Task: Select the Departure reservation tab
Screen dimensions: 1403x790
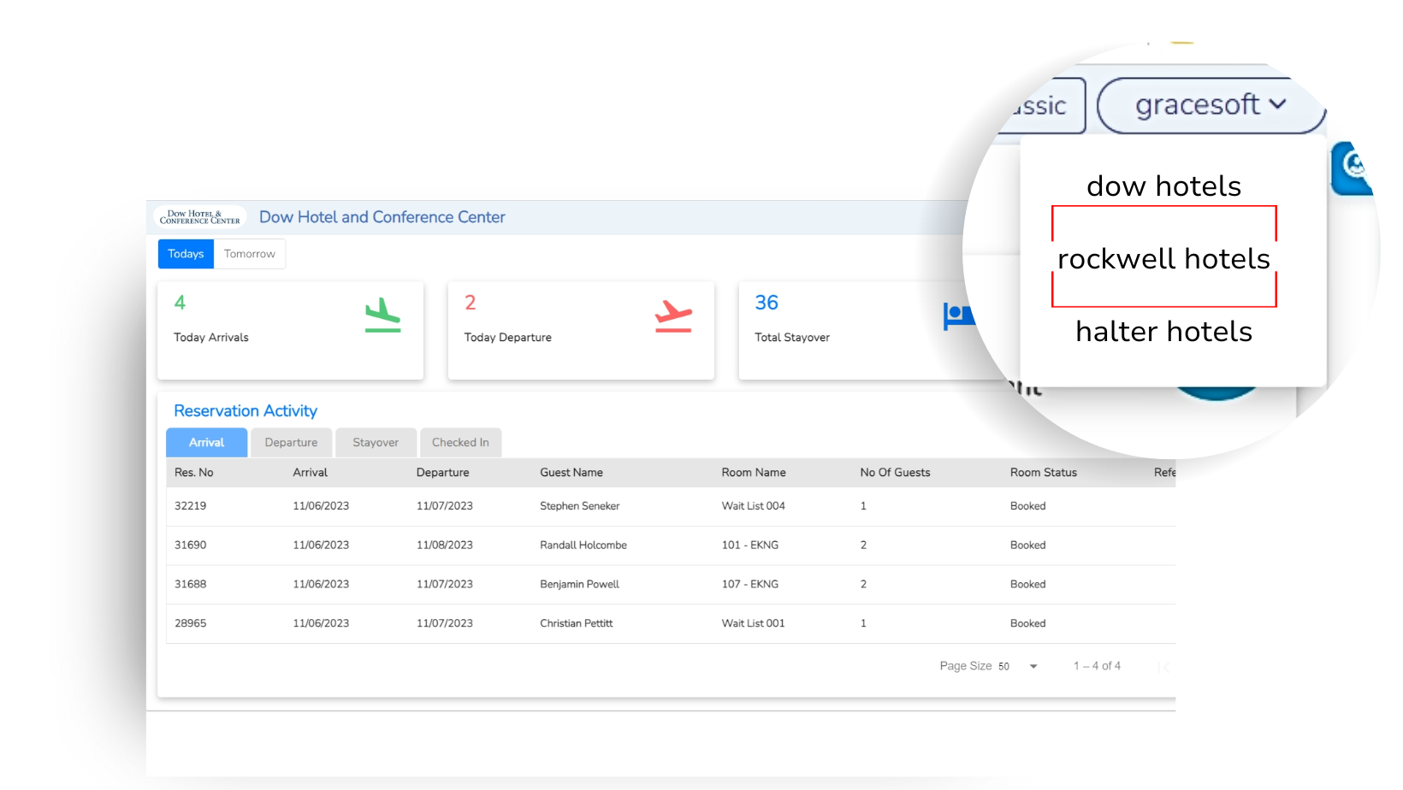Action: coord(291,442)
